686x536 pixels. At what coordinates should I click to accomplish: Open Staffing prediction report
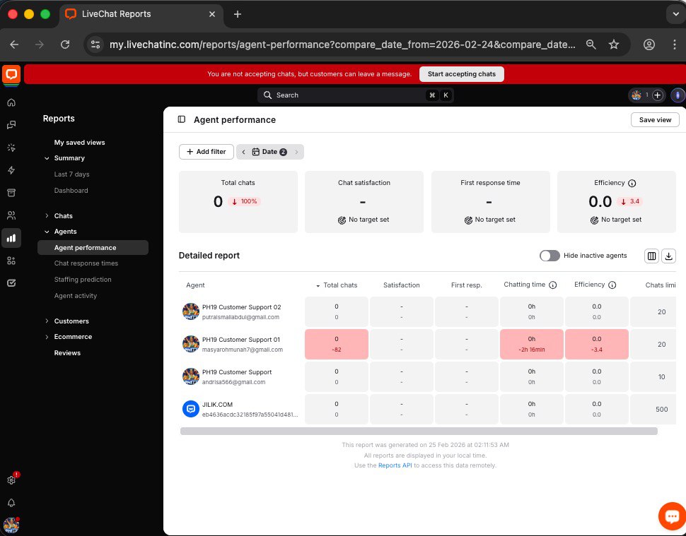(83, 280)
